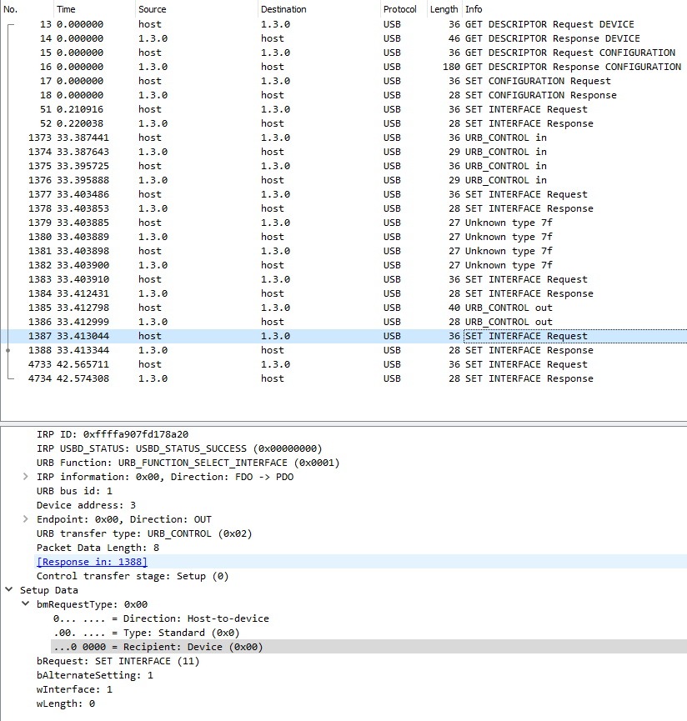Select packet 1378 SET INTERFACE Response
The image size is (687, 721).
pyautogui.click(x=343, y=208)
